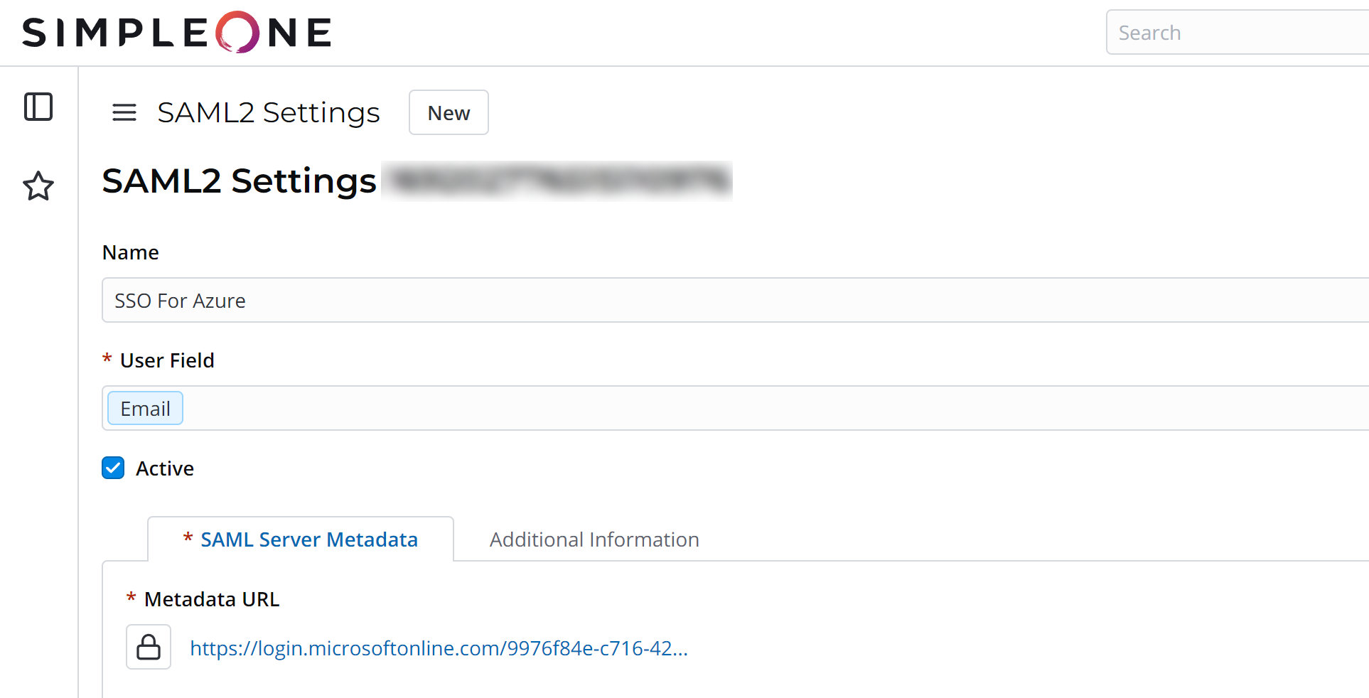The image size is (1369, 698).
Task: Click the blurred record name in heading
Action: coord(557,181)
